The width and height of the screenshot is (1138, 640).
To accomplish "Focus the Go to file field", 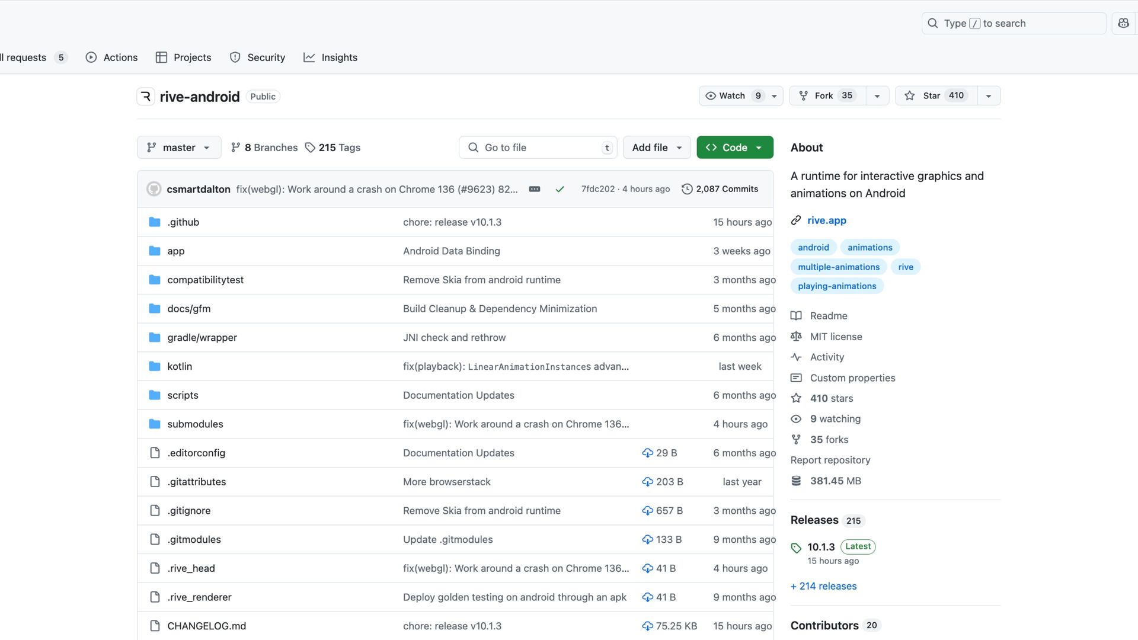I will [538, 148].
